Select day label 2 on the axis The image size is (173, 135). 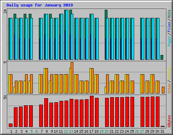click(x=16, y=131)
